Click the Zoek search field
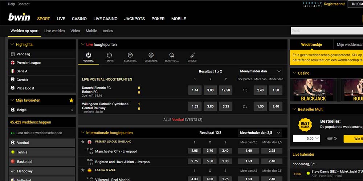 (327, 31)
